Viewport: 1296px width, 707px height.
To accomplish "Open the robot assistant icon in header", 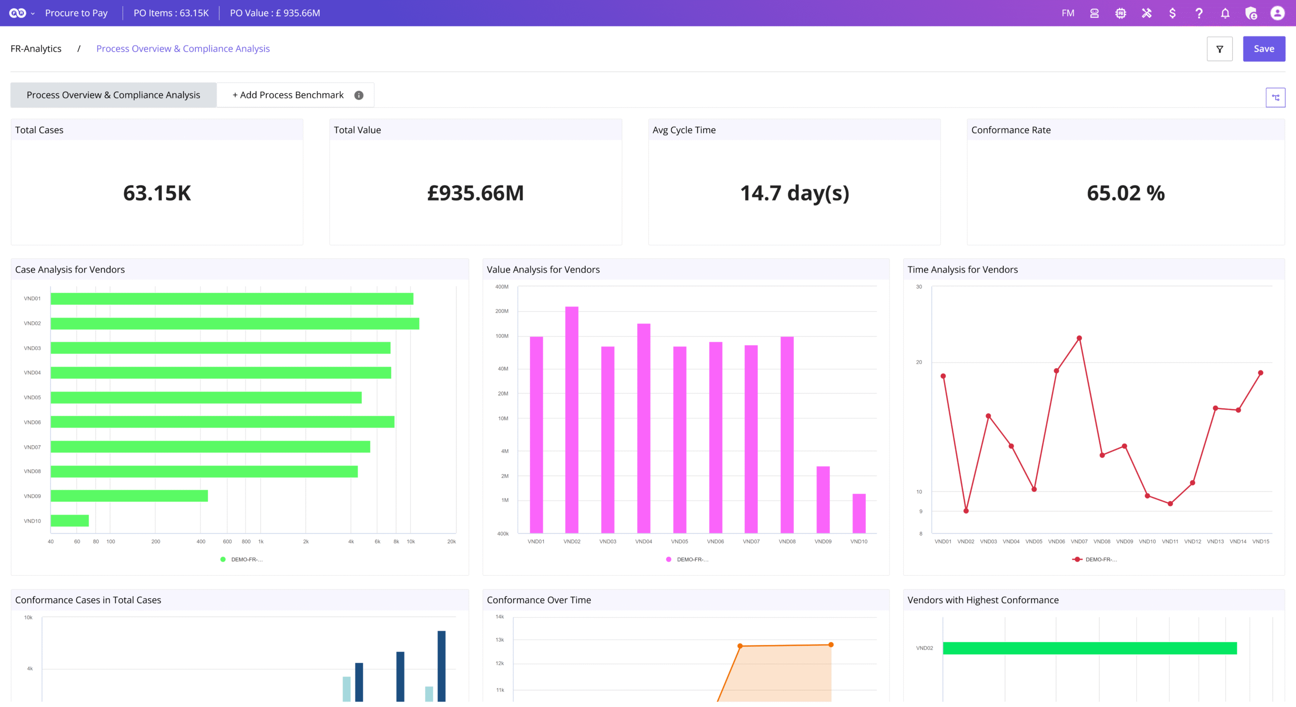I will 1094,13.
